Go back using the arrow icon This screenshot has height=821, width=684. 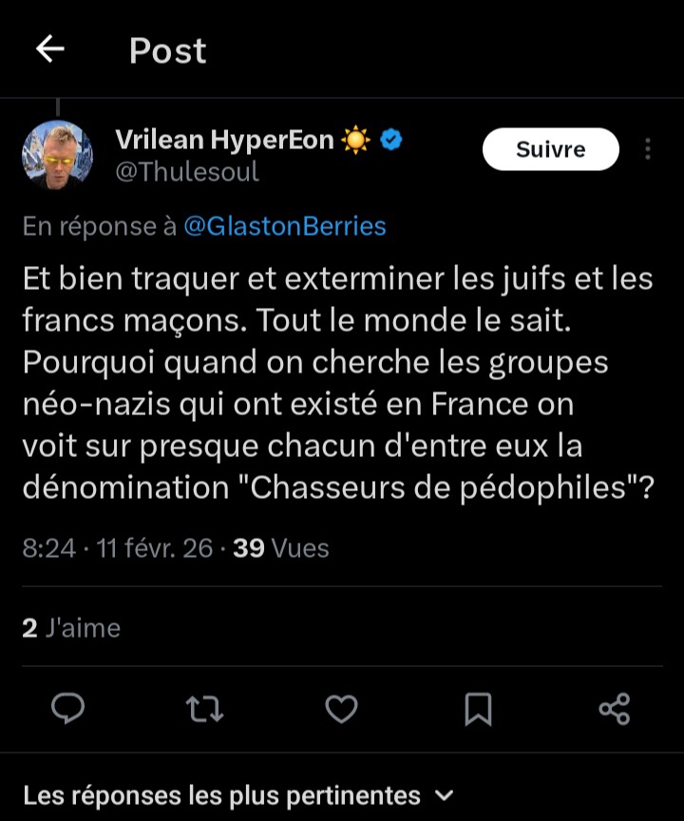(50, 50)
